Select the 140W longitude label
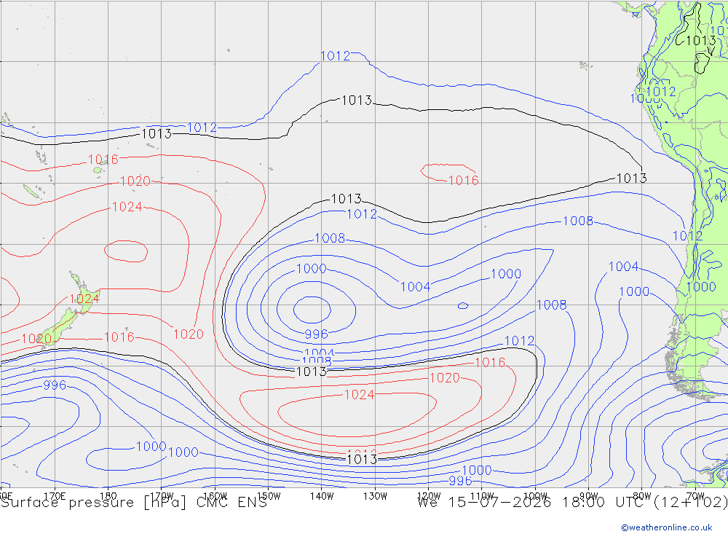The height and width of the screenshot is (534, 728). pos(322,496)
